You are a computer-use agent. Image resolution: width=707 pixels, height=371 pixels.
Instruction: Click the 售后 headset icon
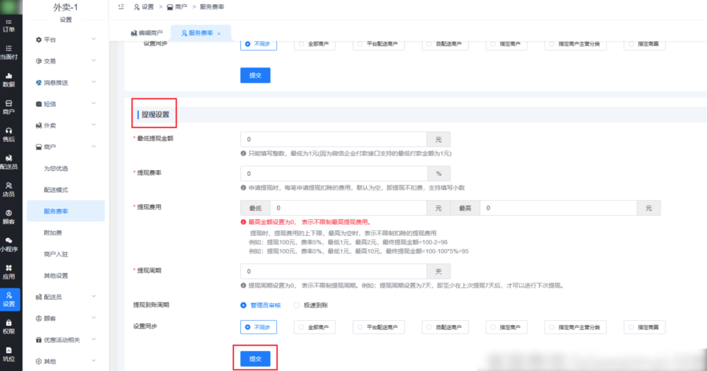coord(9,134)
